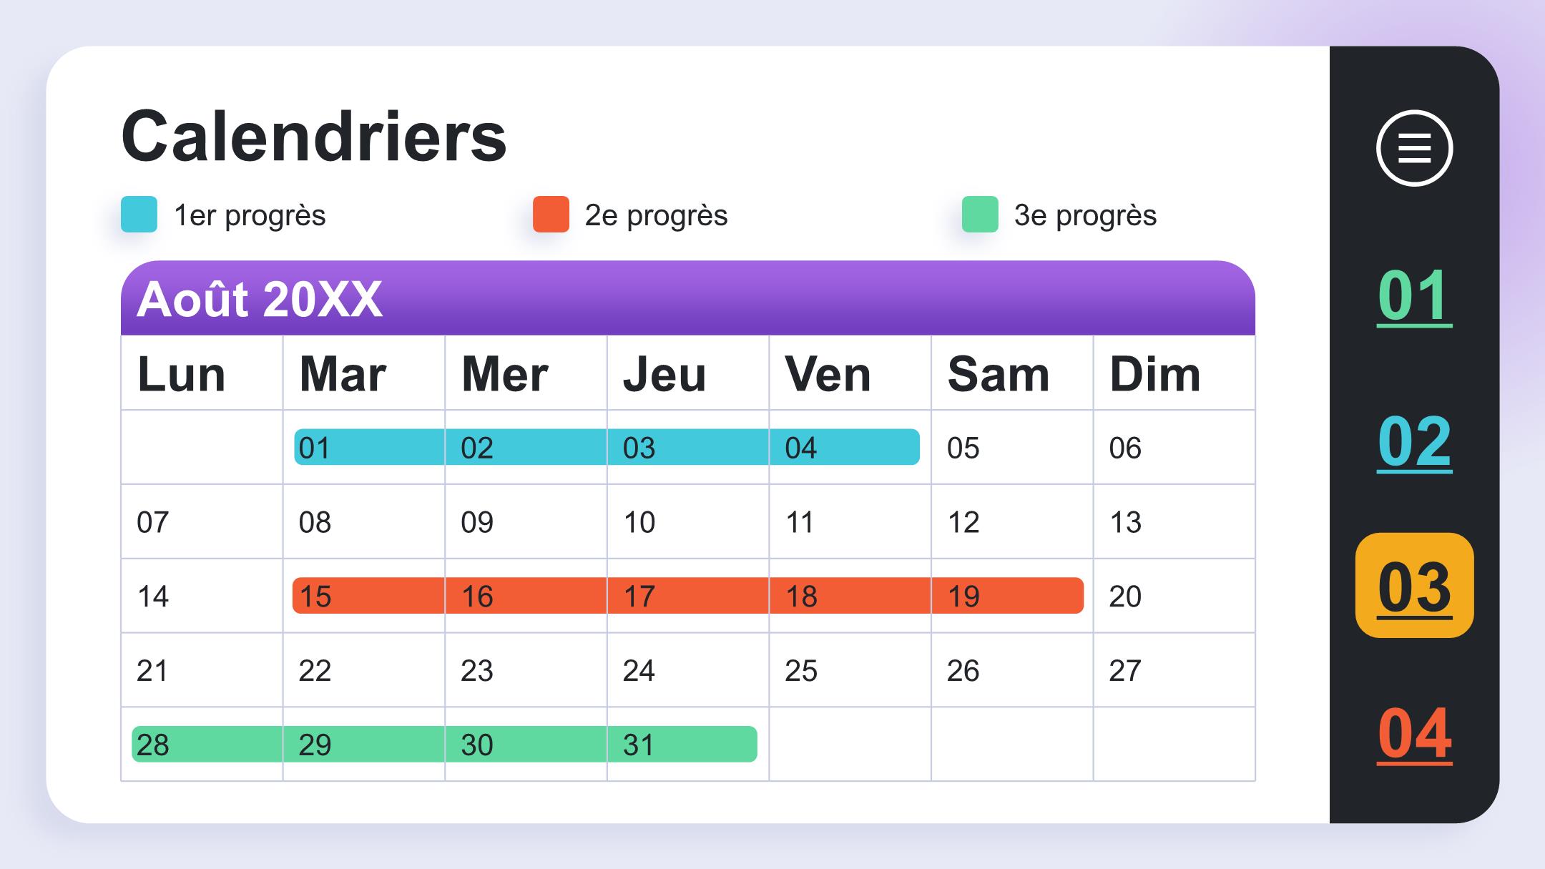This screenshot has width=1545, height=869.
Task: Click the green 3e progrès swatch
Action: tap(980, 214)
